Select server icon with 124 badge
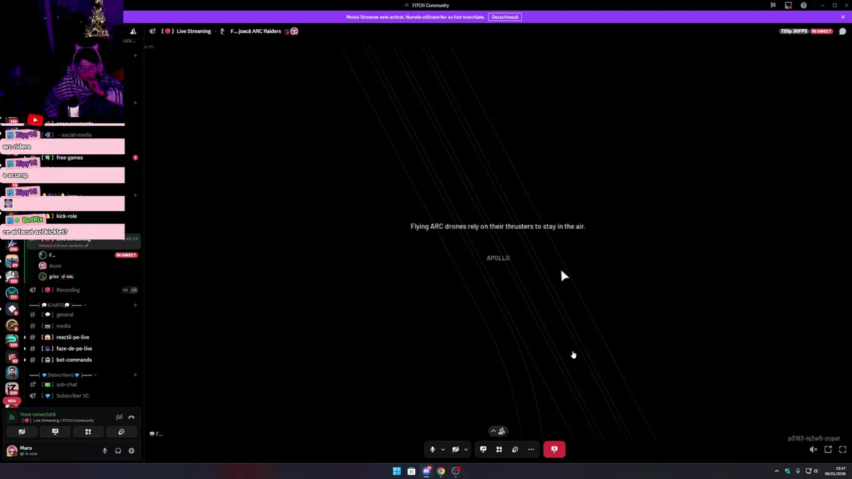This screenshot has height=479, width=852. click(x=12, y=340)
